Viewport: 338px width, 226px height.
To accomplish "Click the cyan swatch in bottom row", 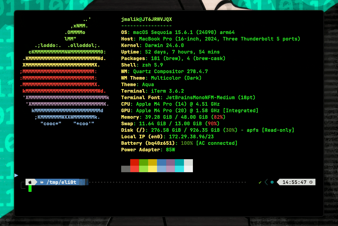I will click(x=179, y=169).
